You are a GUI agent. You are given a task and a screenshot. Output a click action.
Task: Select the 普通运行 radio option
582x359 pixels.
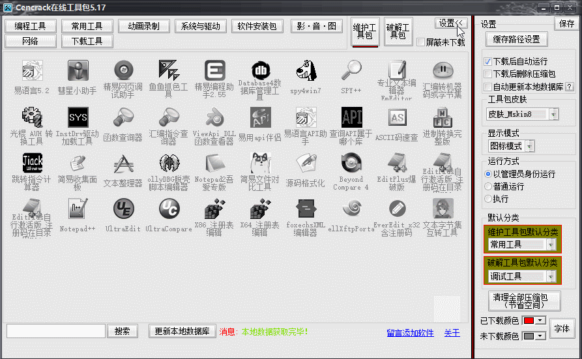coord(487,186)
